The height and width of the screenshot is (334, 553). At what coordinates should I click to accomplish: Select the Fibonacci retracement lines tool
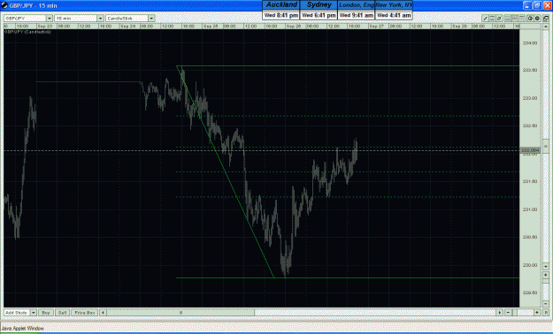point(492,18)
